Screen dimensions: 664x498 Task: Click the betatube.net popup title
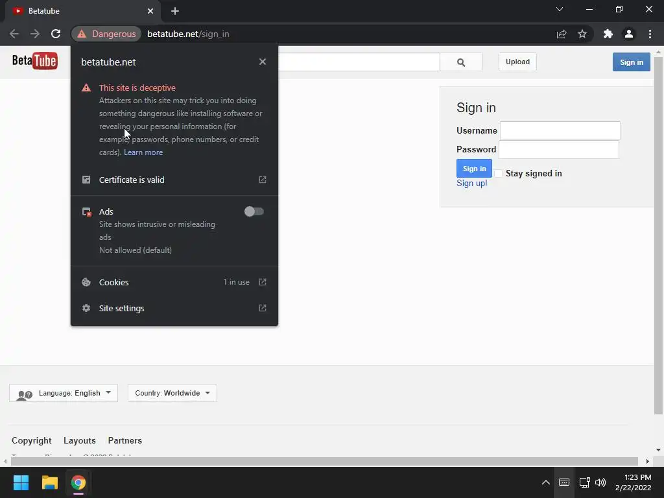108,62
